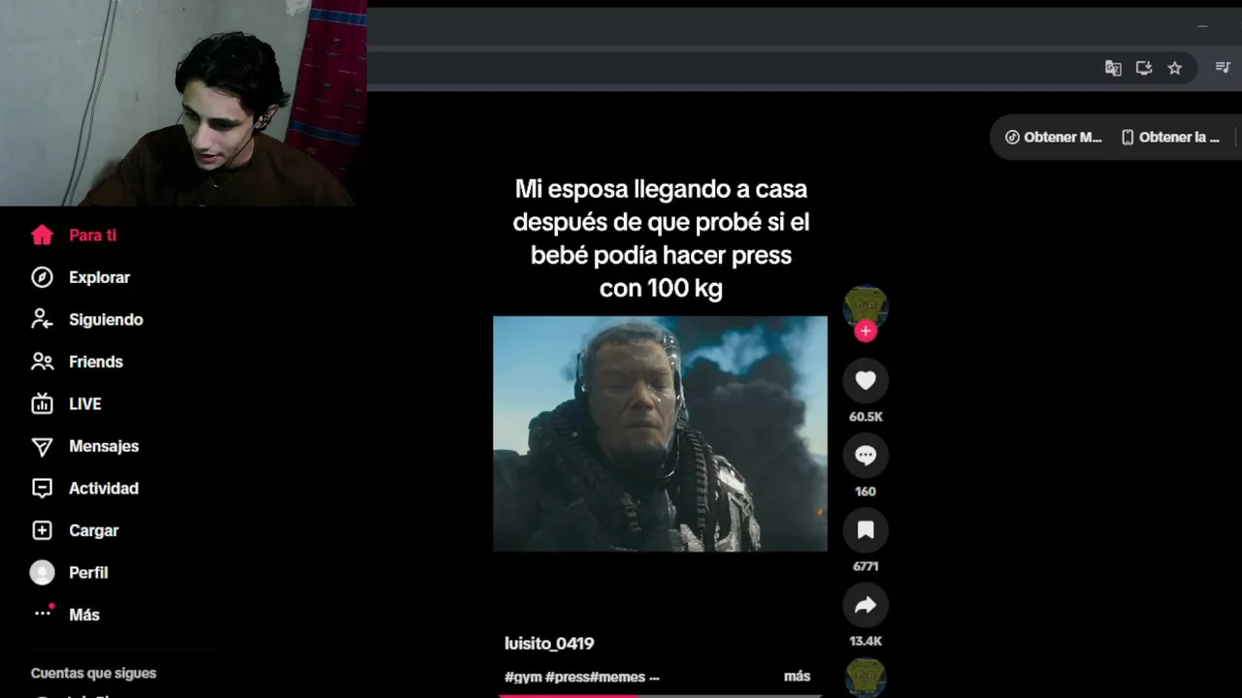Click the Explorar compass icon

click(x=42, y=277)
